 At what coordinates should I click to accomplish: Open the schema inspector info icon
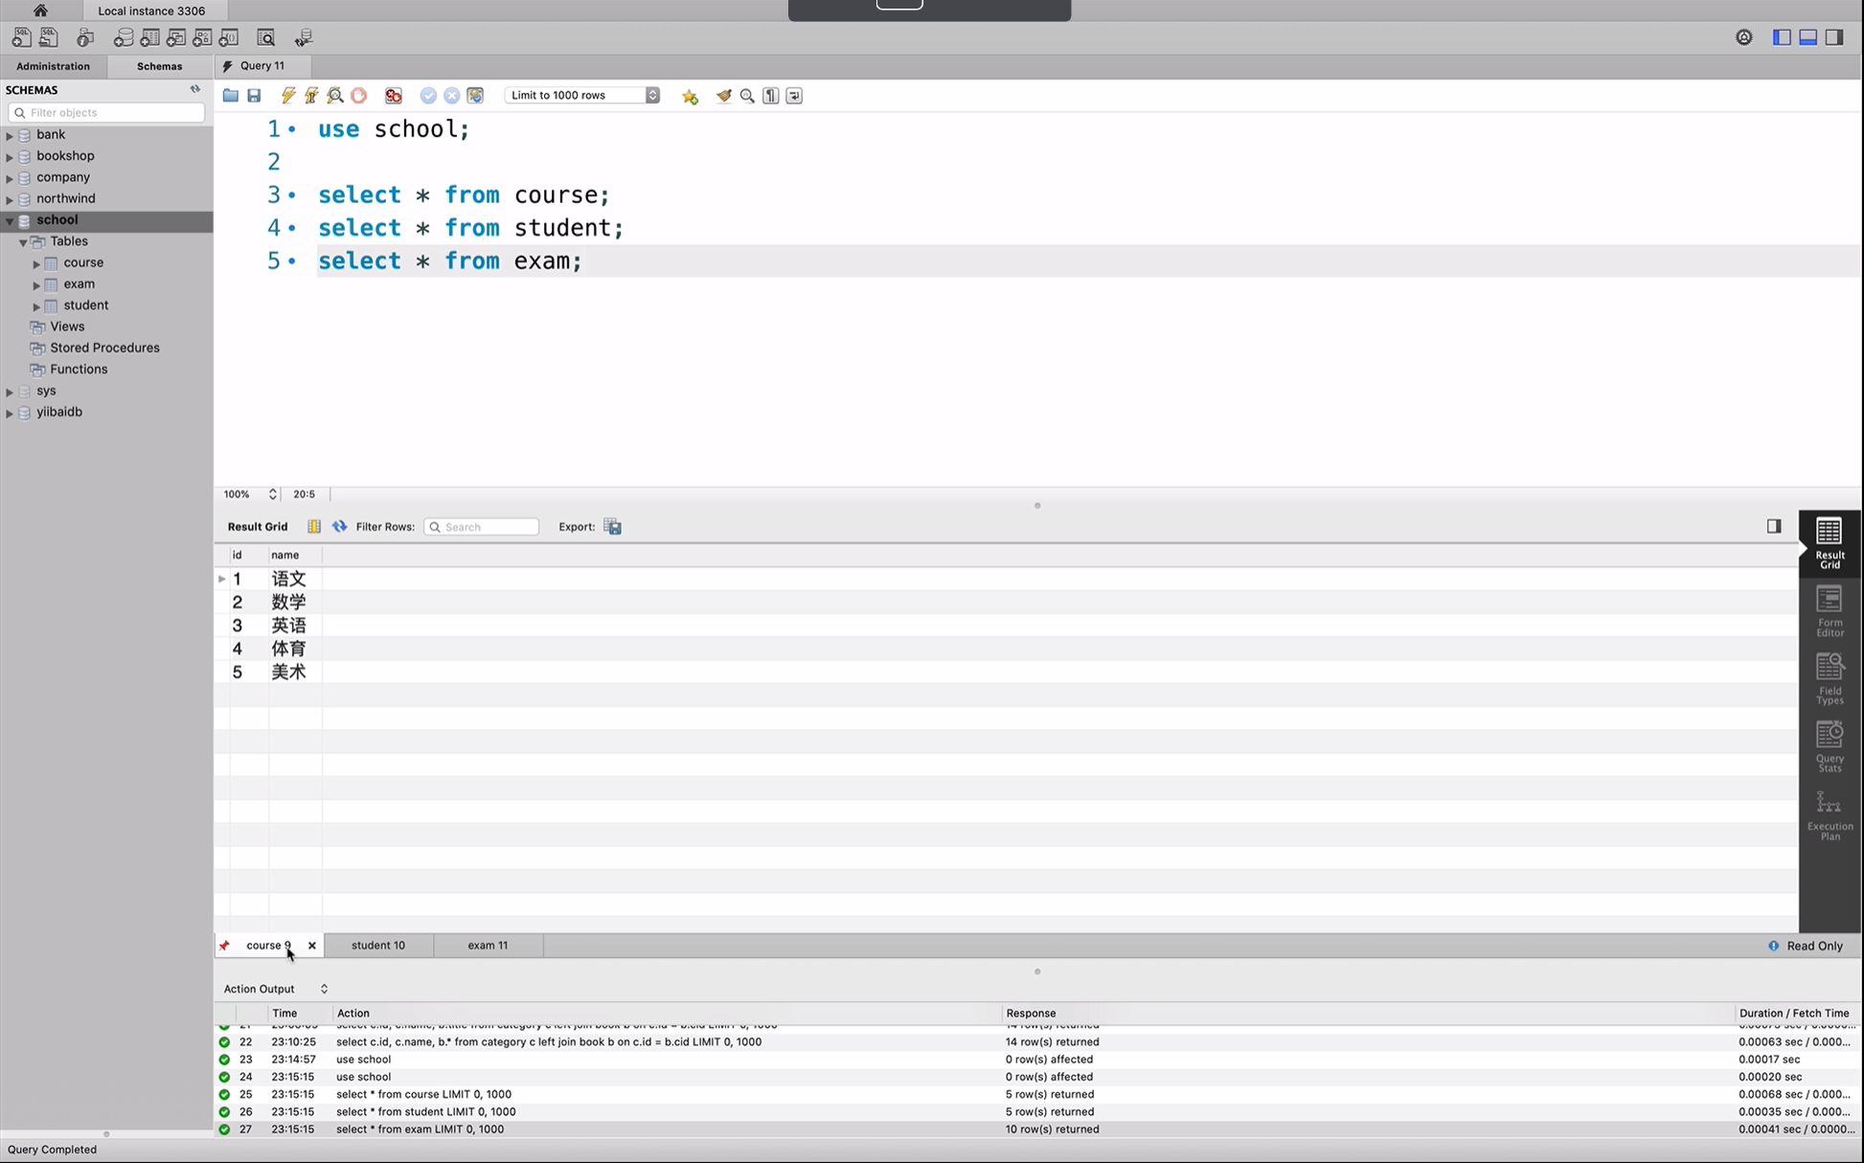(85, 37)
